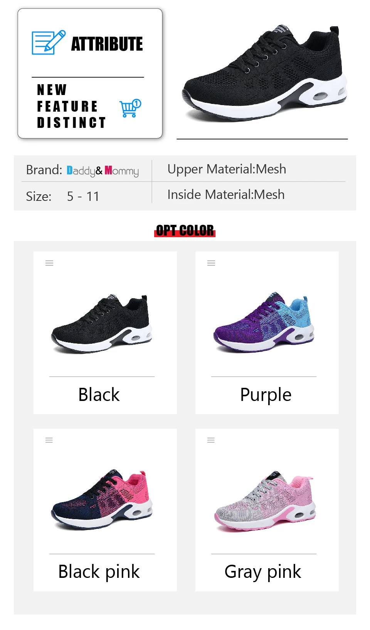Click the large black sneaker image

pos(264,73)
